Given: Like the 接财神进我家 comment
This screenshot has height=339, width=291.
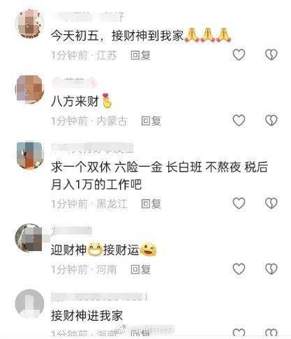Looking at the screenshot, I should [x=239, y=333].
